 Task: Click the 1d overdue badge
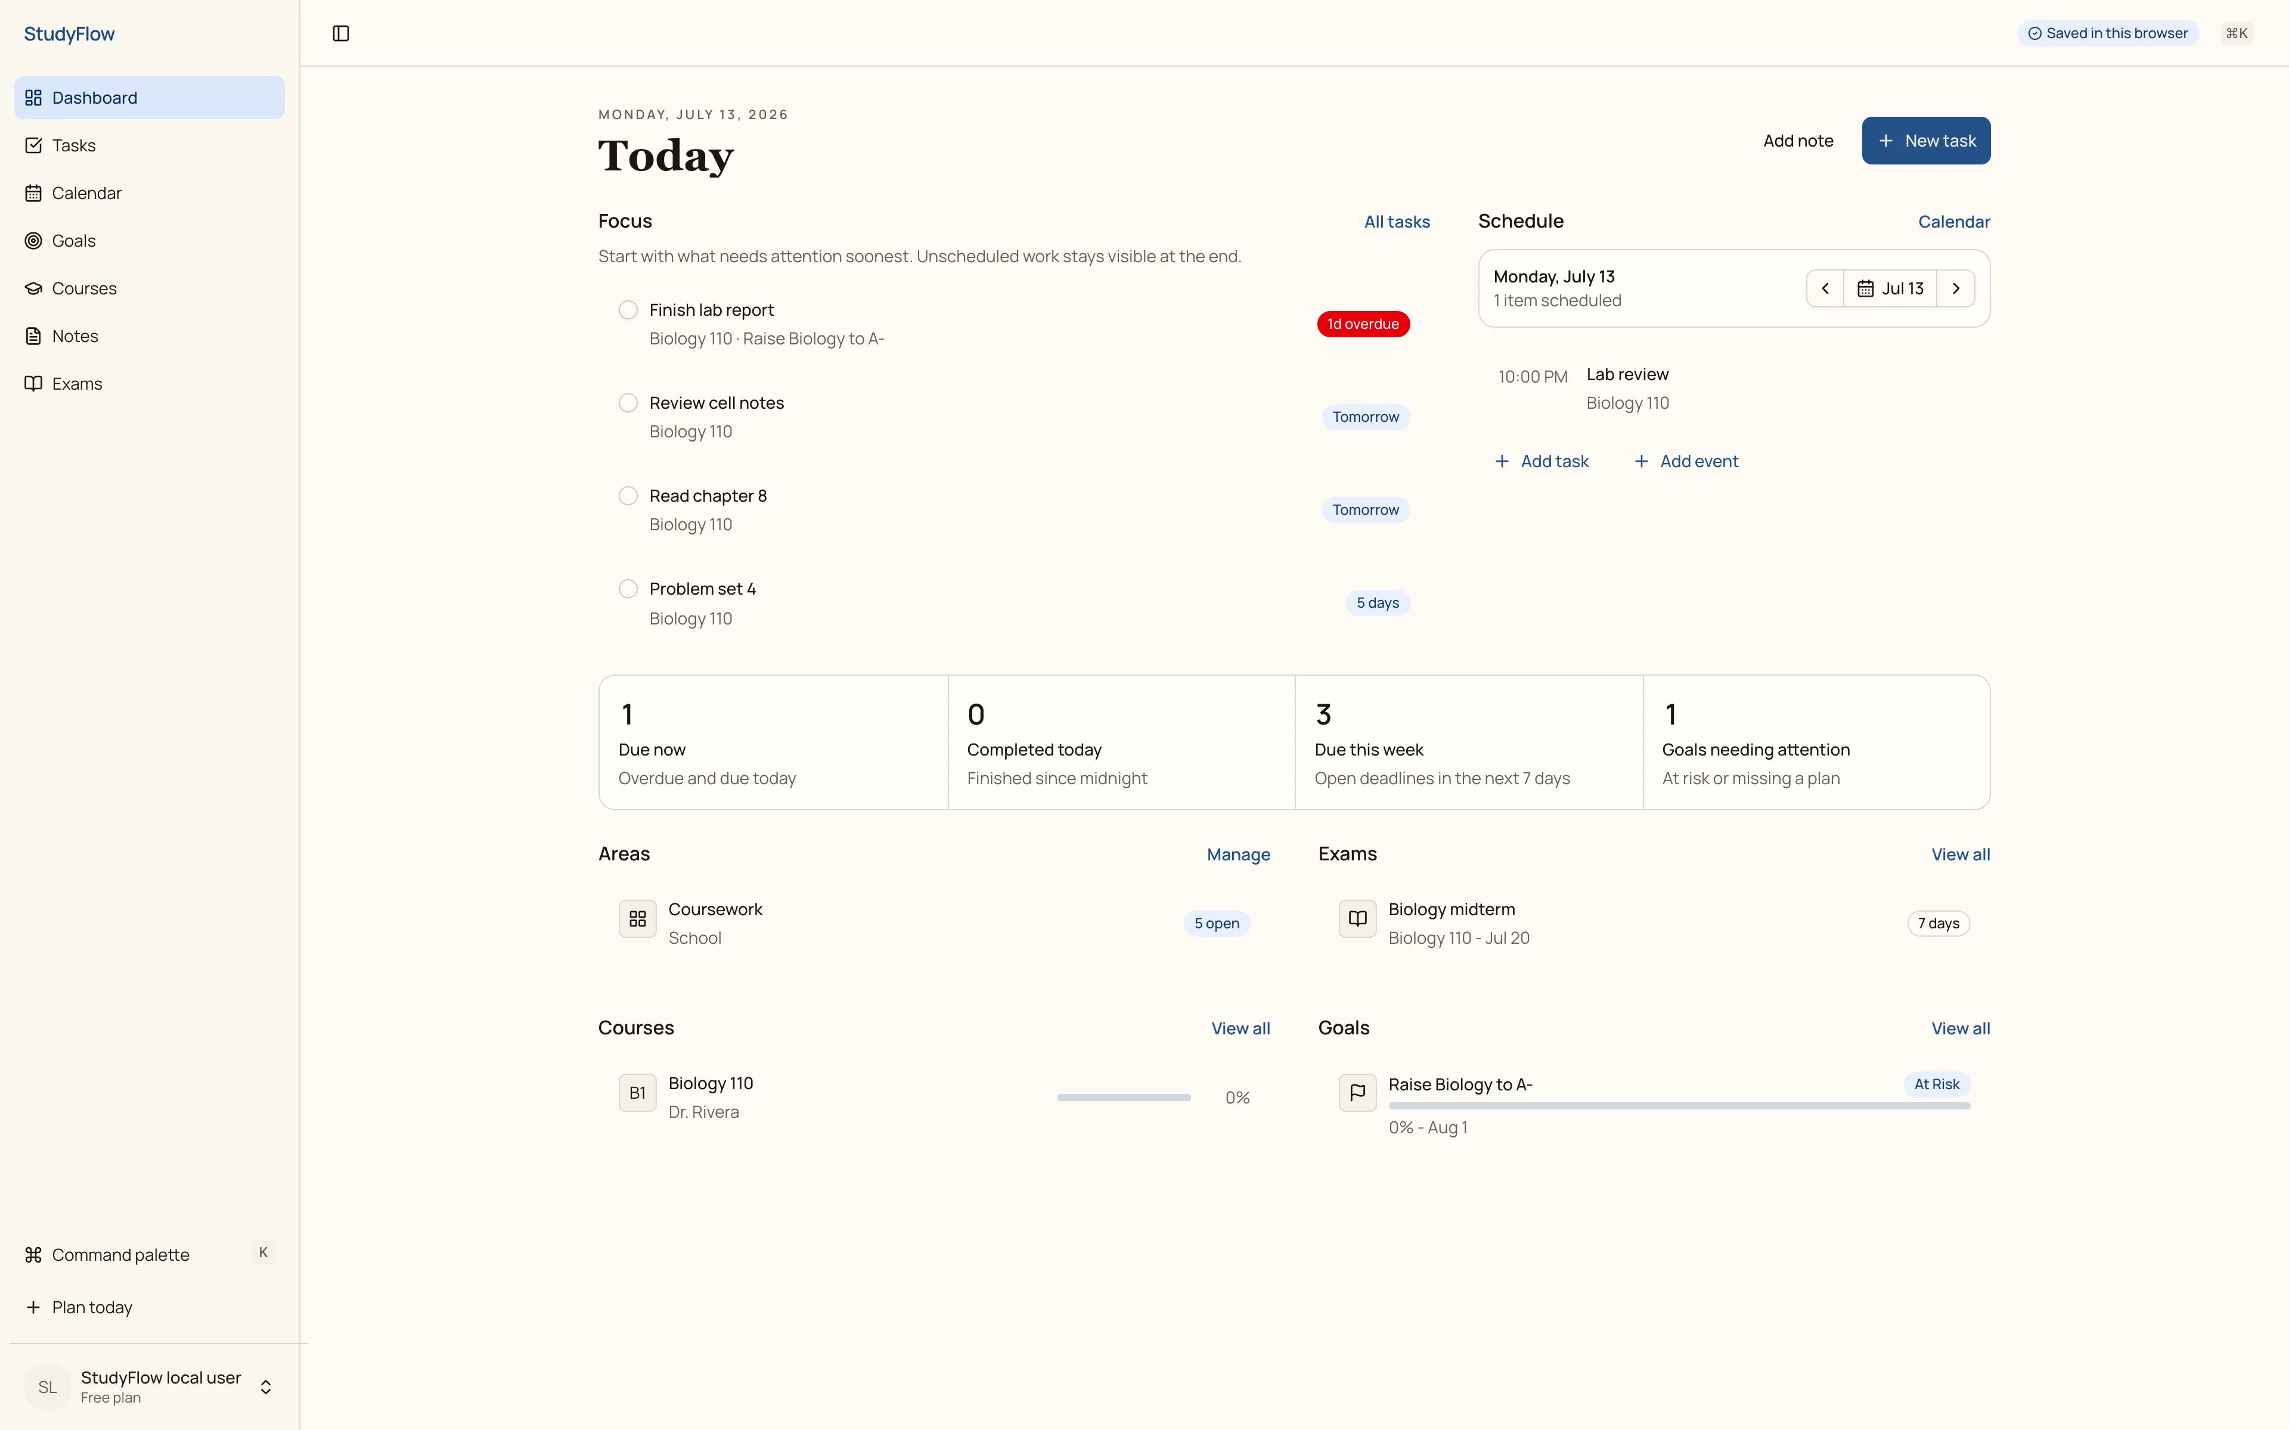coord(1363,324)
